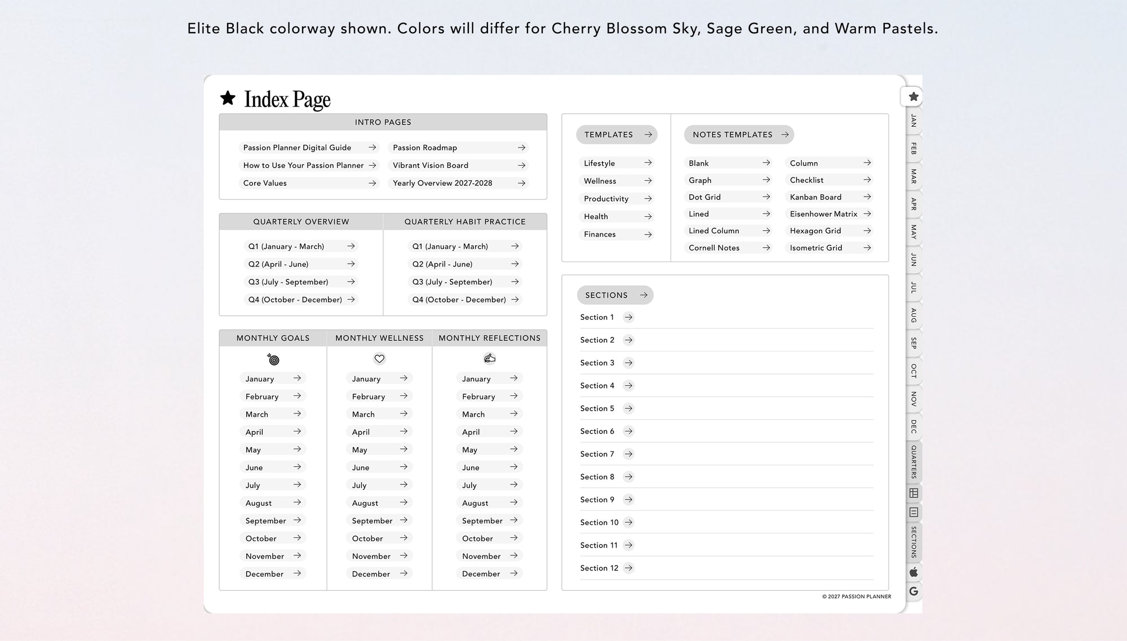Go to the AUG month tab
The width and height of the screenshot is (1127, 641).
(913, 315)
